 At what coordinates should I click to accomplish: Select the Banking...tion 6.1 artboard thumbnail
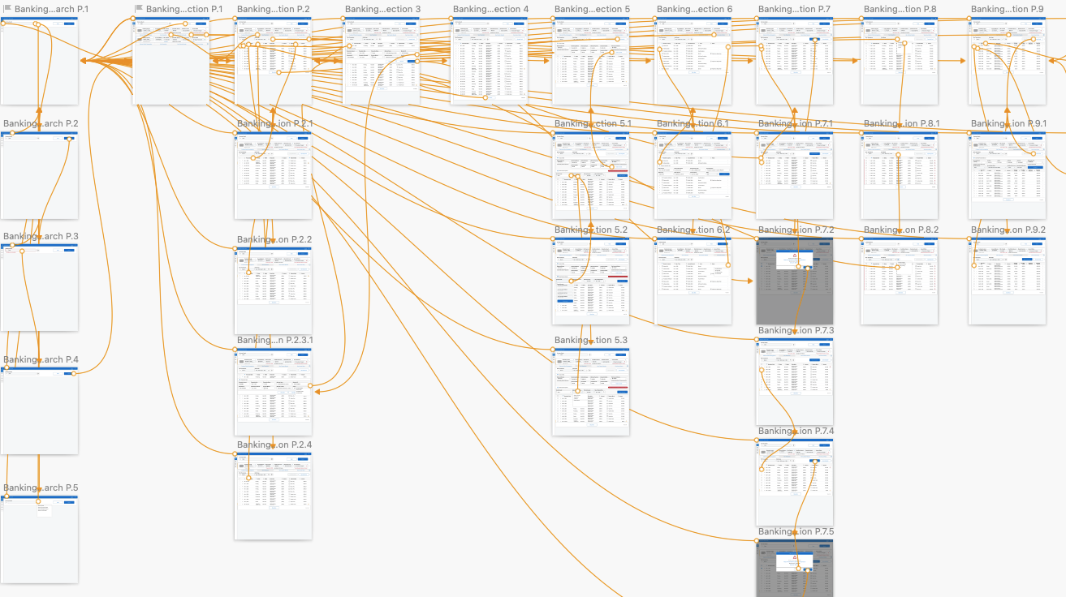tap(693, 174)
